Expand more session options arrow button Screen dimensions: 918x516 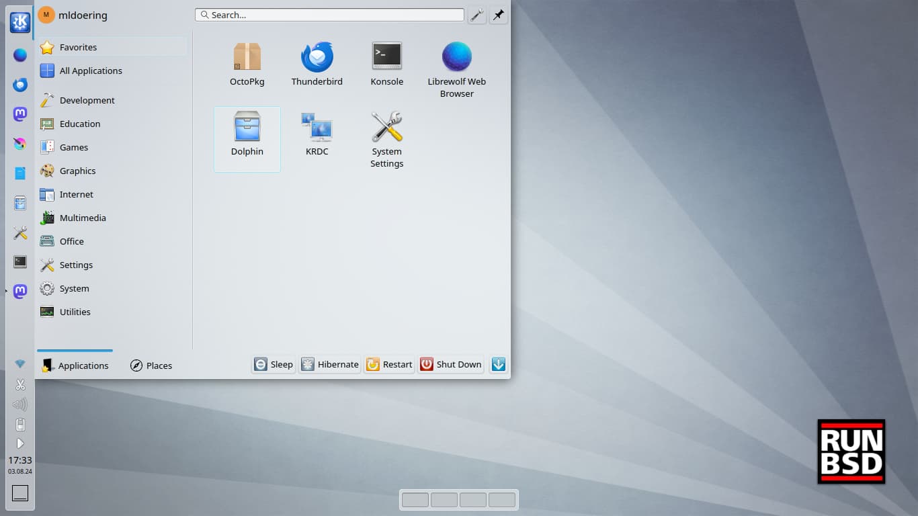click(x=498, y=364)
